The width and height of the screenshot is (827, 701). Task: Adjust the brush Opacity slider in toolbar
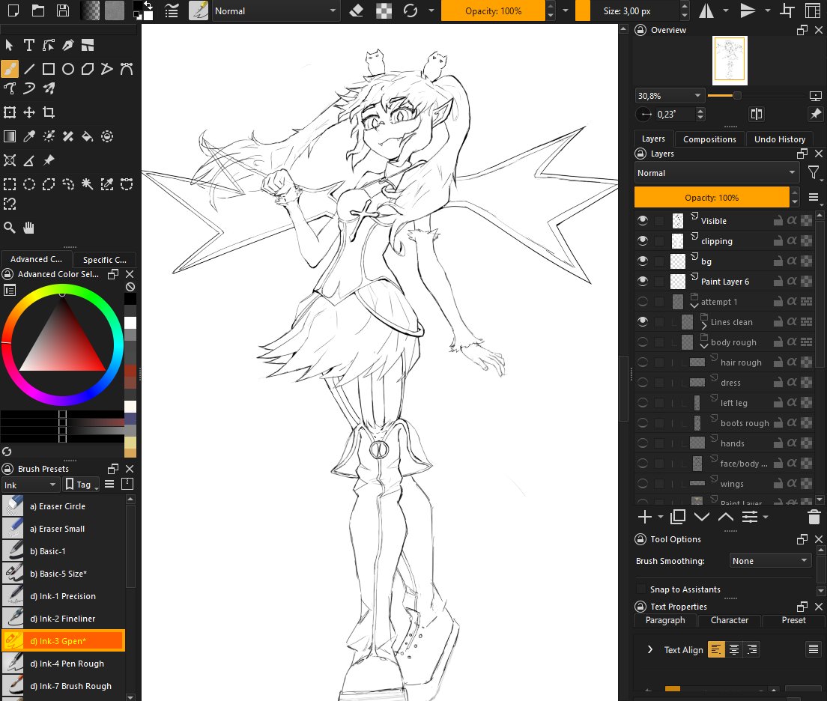pyautogui.click(x=493, y=10)
